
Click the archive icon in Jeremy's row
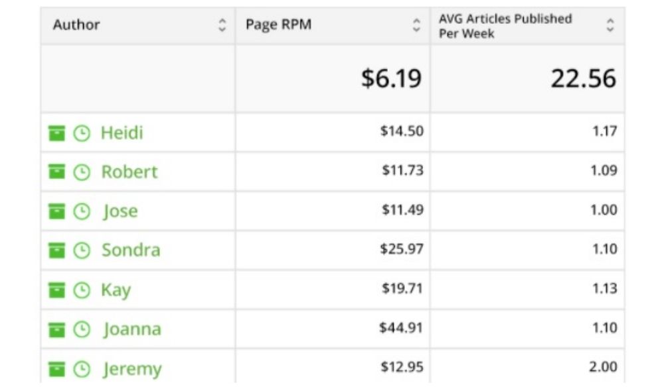coord(57,368)
